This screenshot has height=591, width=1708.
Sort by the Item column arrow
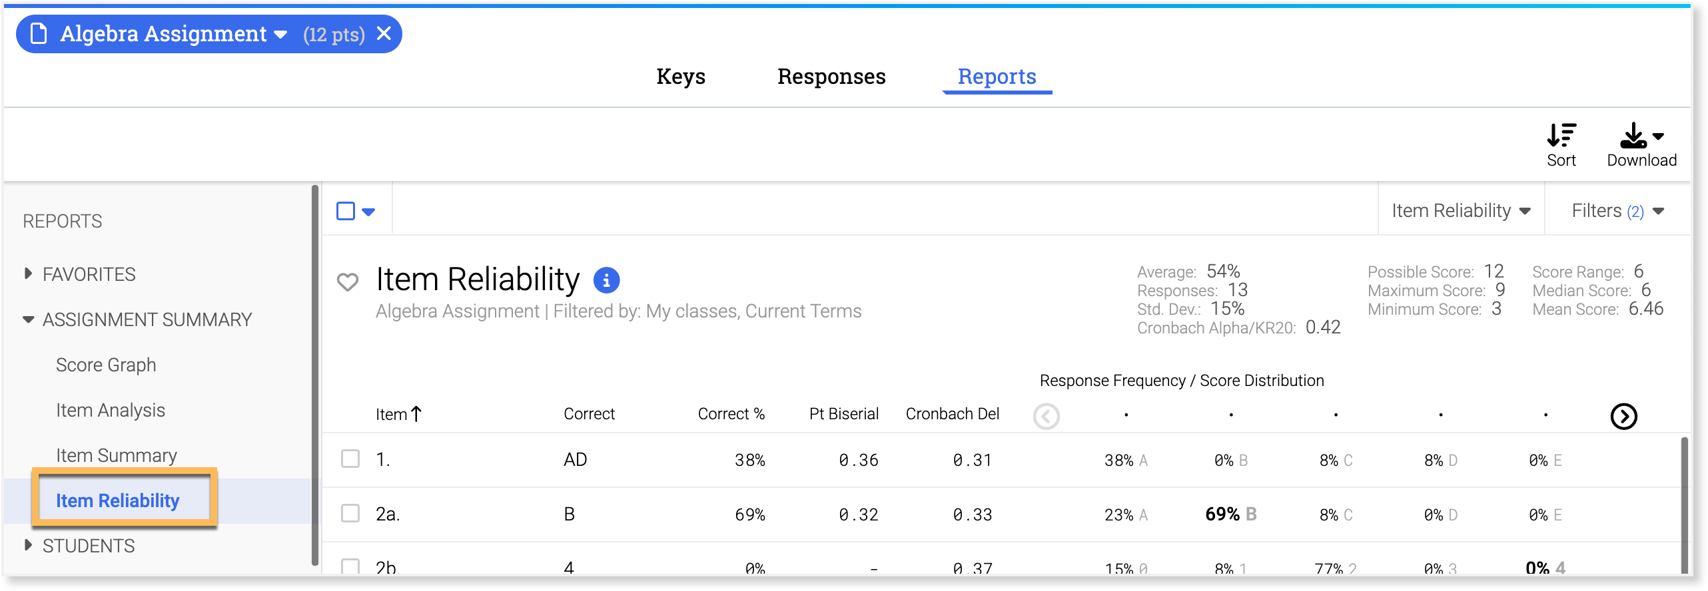coord(416,414)
